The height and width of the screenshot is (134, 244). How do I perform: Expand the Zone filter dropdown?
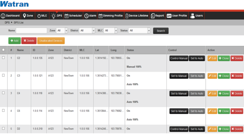coord(62,31)
